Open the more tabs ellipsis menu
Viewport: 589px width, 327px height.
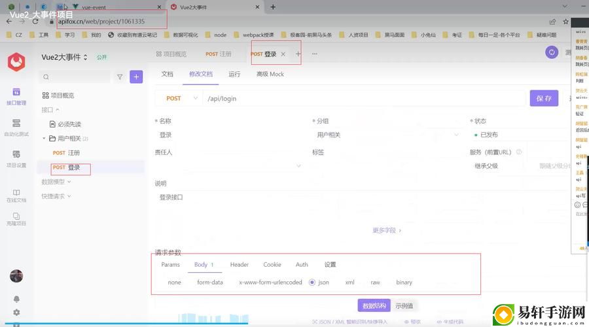click(x=314, y=54)
